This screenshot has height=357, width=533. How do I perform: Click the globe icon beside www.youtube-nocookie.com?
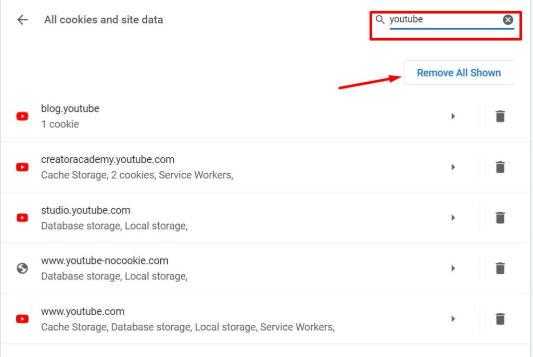coord(21,268)
